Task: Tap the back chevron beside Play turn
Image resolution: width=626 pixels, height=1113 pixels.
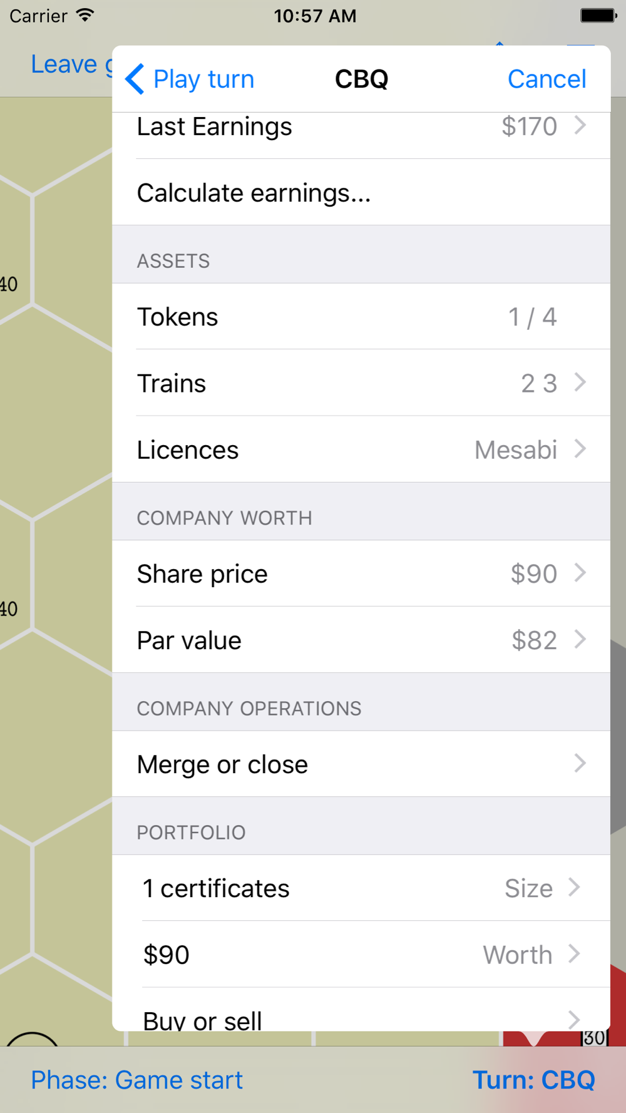Action: [135, 79]
